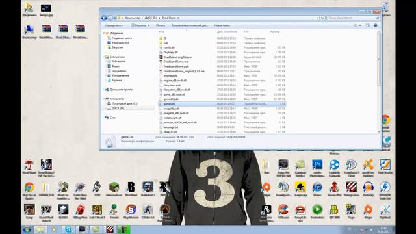Focus the Explorer search field
The width and height of the screenshot is (416, 234).
click(353, 18)
